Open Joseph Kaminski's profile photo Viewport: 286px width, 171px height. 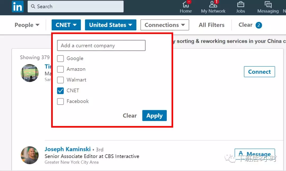pyautogui.click(x=30, y=155)
